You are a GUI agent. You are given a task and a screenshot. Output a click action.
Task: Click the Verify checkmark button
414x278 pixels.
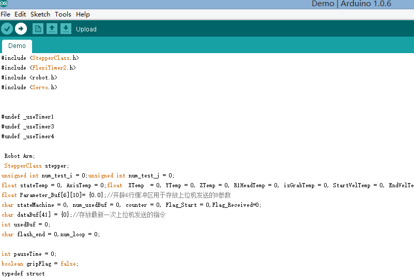point(7,29)
